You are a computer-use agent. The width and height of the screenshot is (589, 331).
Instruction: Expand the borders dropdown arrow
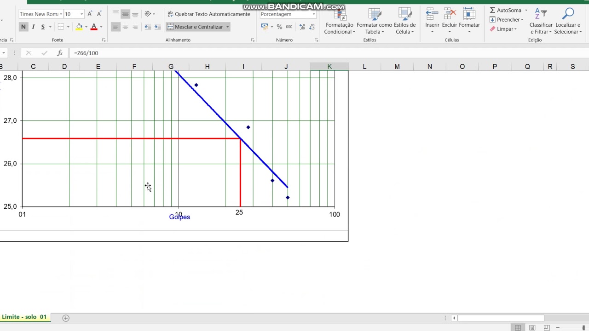[x=68, y=27]
